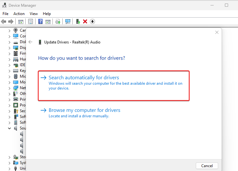Minimize the Device Manager window
Viewport: 238px width, 171px height.
pyautogui.click(x=212, y=5)
